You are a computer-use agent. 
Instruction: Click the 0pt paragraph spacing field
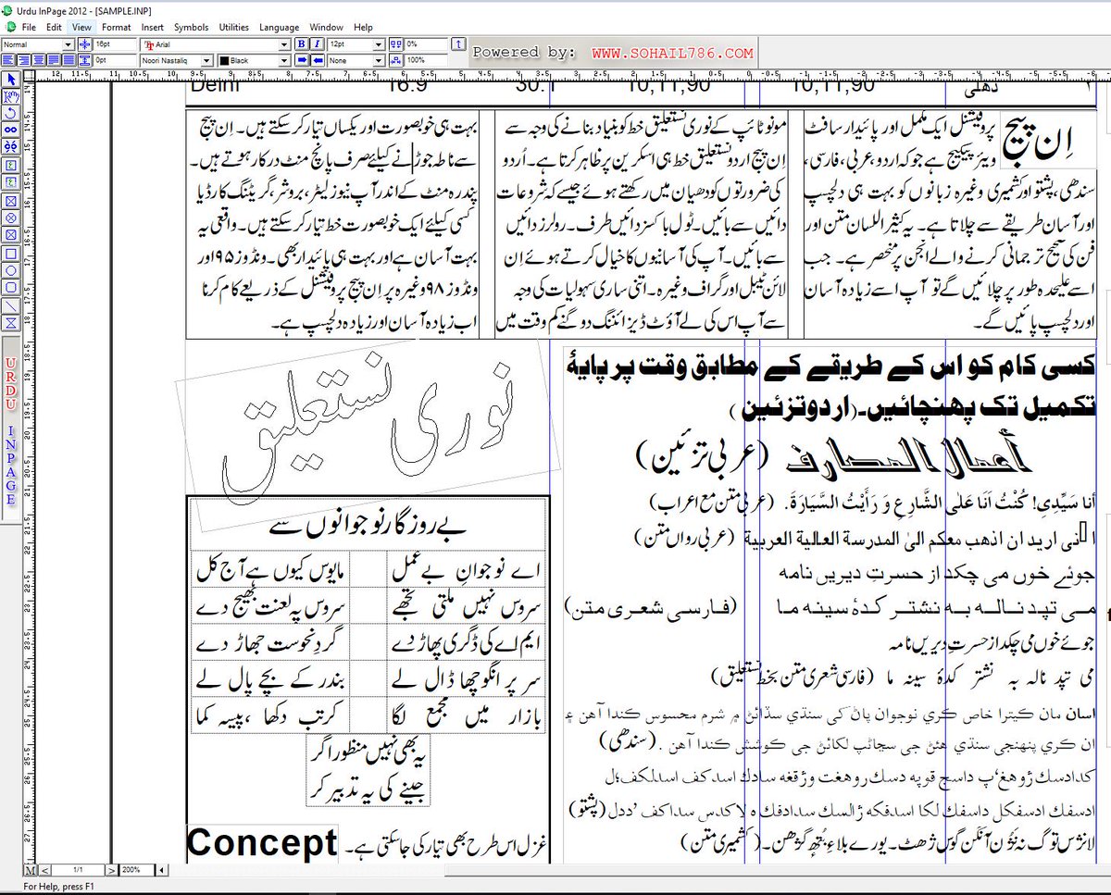[x=115, y=60]
